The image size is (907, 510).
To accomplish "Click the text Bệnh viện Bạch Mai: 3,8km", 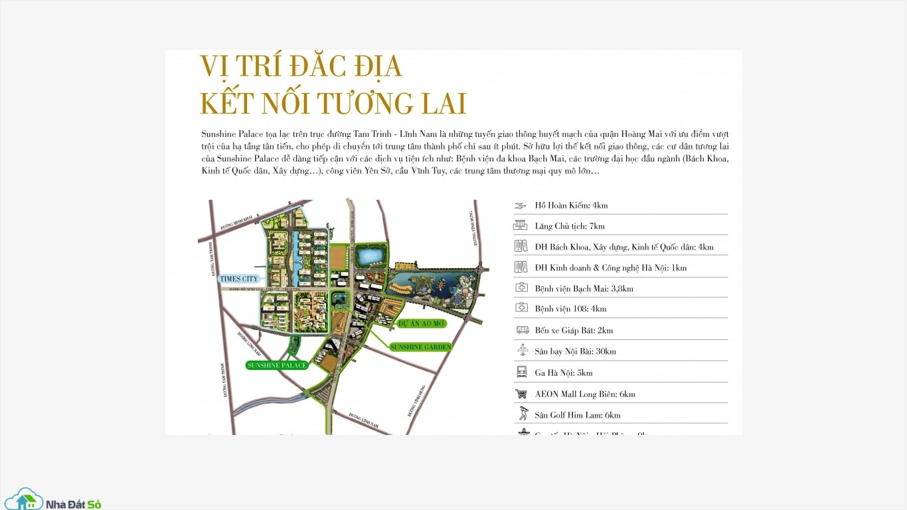I will pos(584,289).
